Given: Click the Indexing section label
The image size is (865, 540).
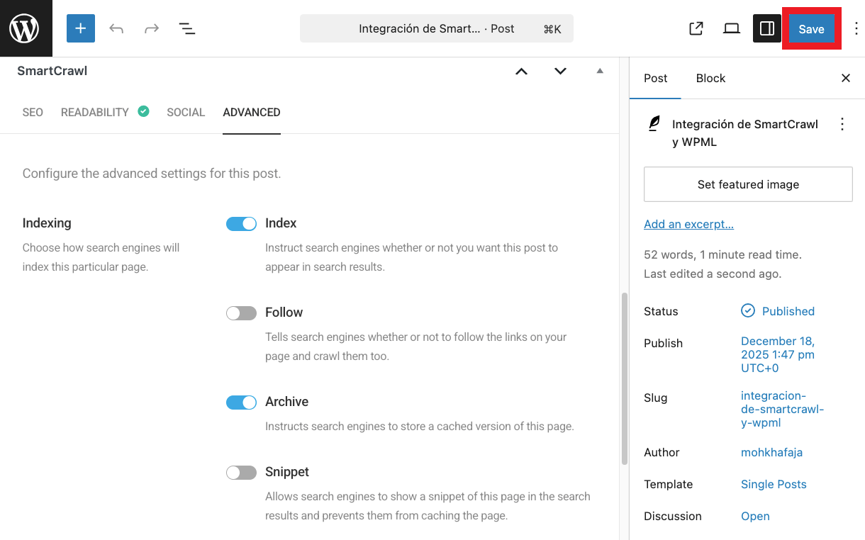Looking at the screenshot, I should point(47,223).
